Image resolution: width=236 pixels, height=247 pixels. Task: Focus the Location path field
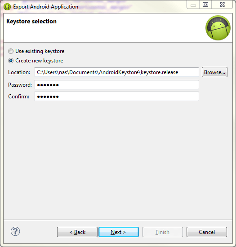point(117,72)
